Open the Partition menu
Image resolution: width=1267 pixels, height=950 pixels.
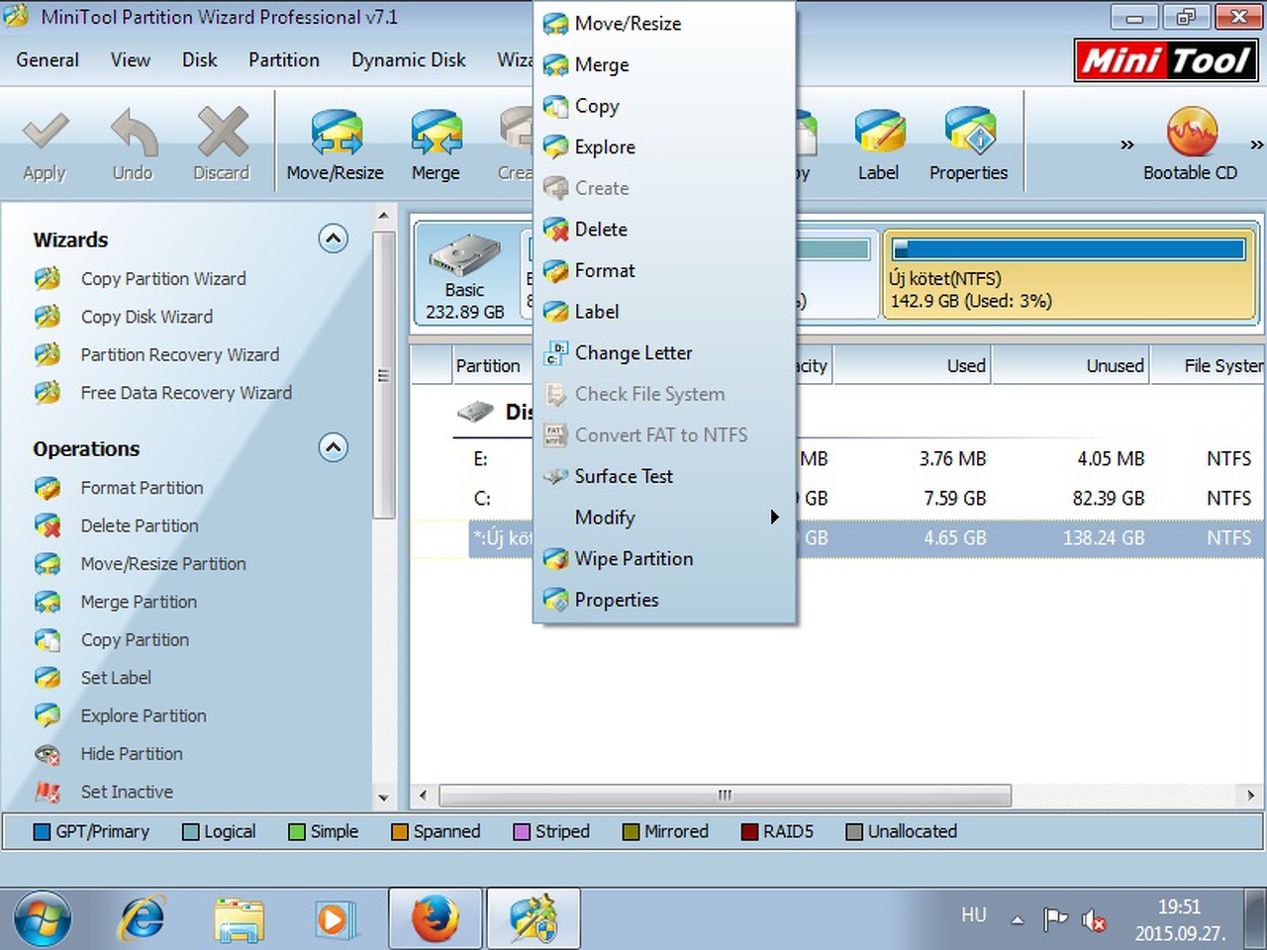[x=284, y=60]
